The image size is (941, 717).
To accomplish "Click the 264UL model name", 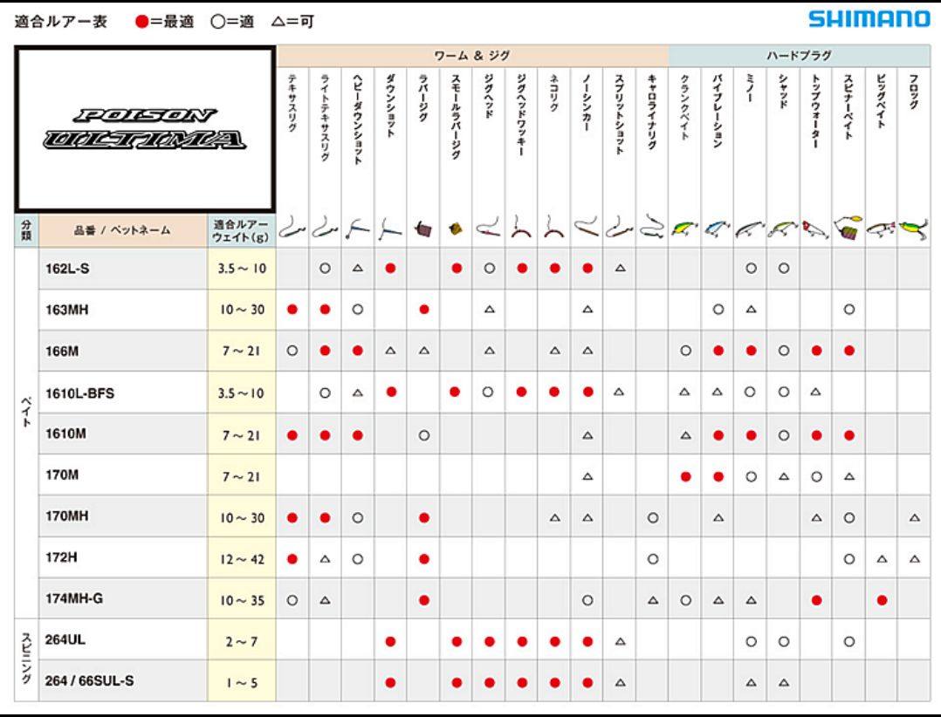I will [65, 639].
